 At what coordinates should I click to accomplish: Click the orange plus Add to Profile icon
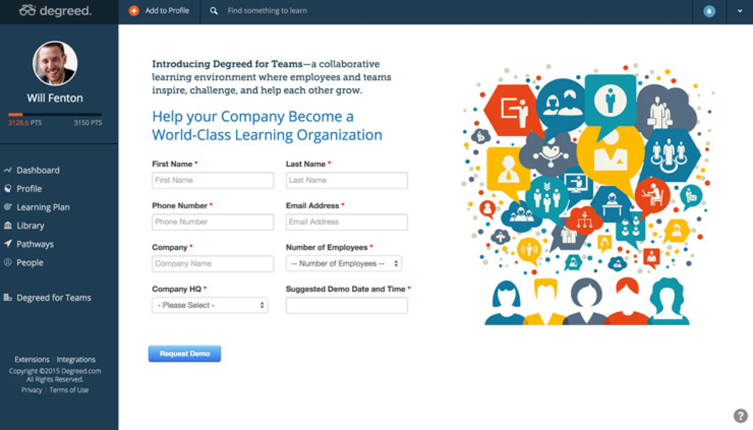pyautogui.click(x=134, y=11)
